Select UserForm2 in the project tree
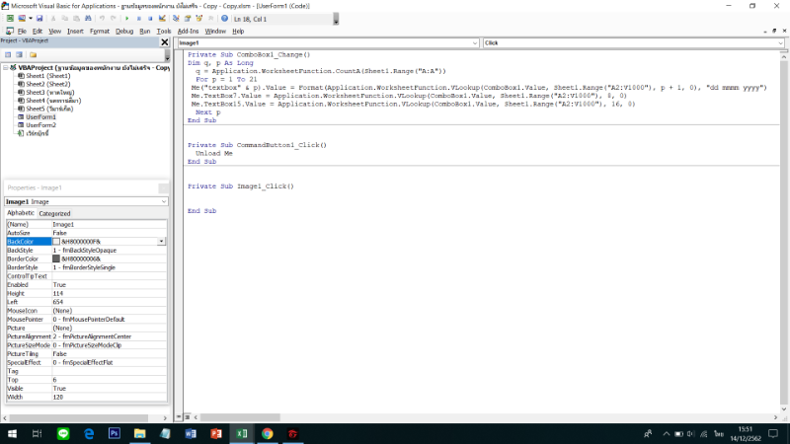 click(x=40, y=125)
